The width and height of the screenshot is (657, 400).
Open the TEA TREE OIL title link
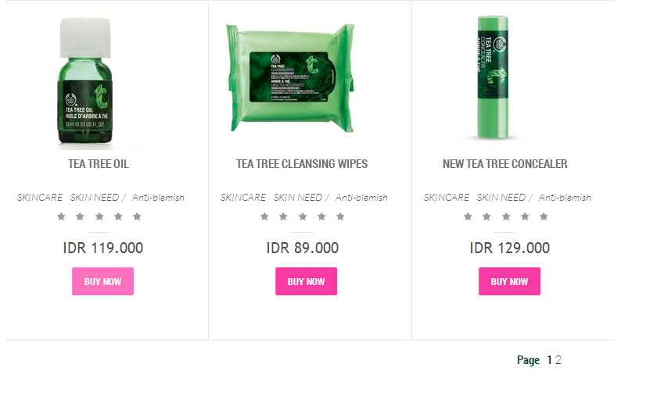tap(99, 163)
